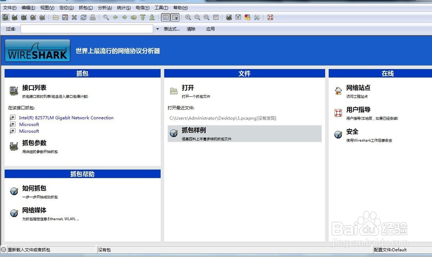Open coloring rules toolbar icon

point(248,17)
